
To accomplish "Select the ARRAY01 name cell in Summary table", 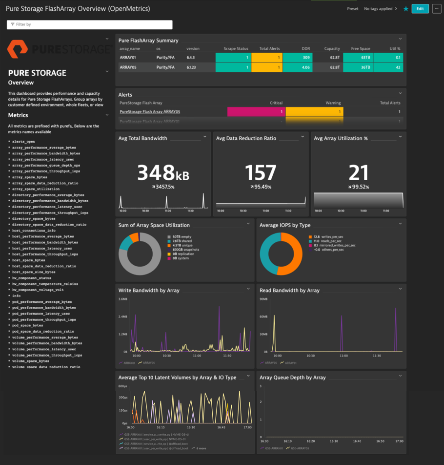I will 128,58.
